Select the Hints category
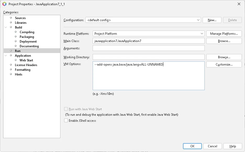The image size is (245, 152). (x=19, y=74)
